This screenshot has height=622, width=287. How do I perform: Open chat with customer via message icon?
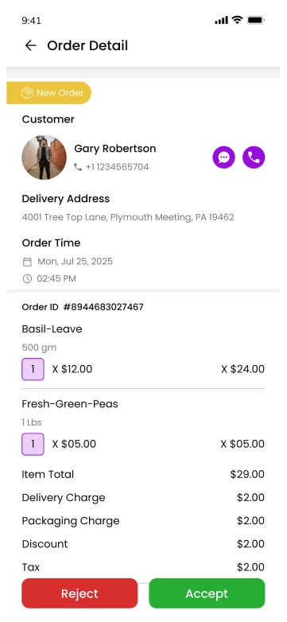223,157
